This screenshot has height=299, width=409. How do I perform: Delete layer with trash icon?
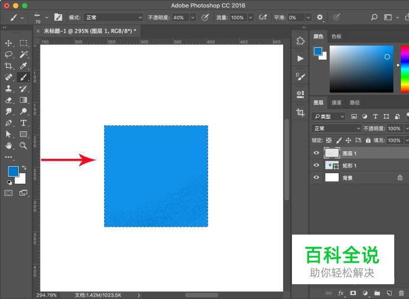click(401, 293)
